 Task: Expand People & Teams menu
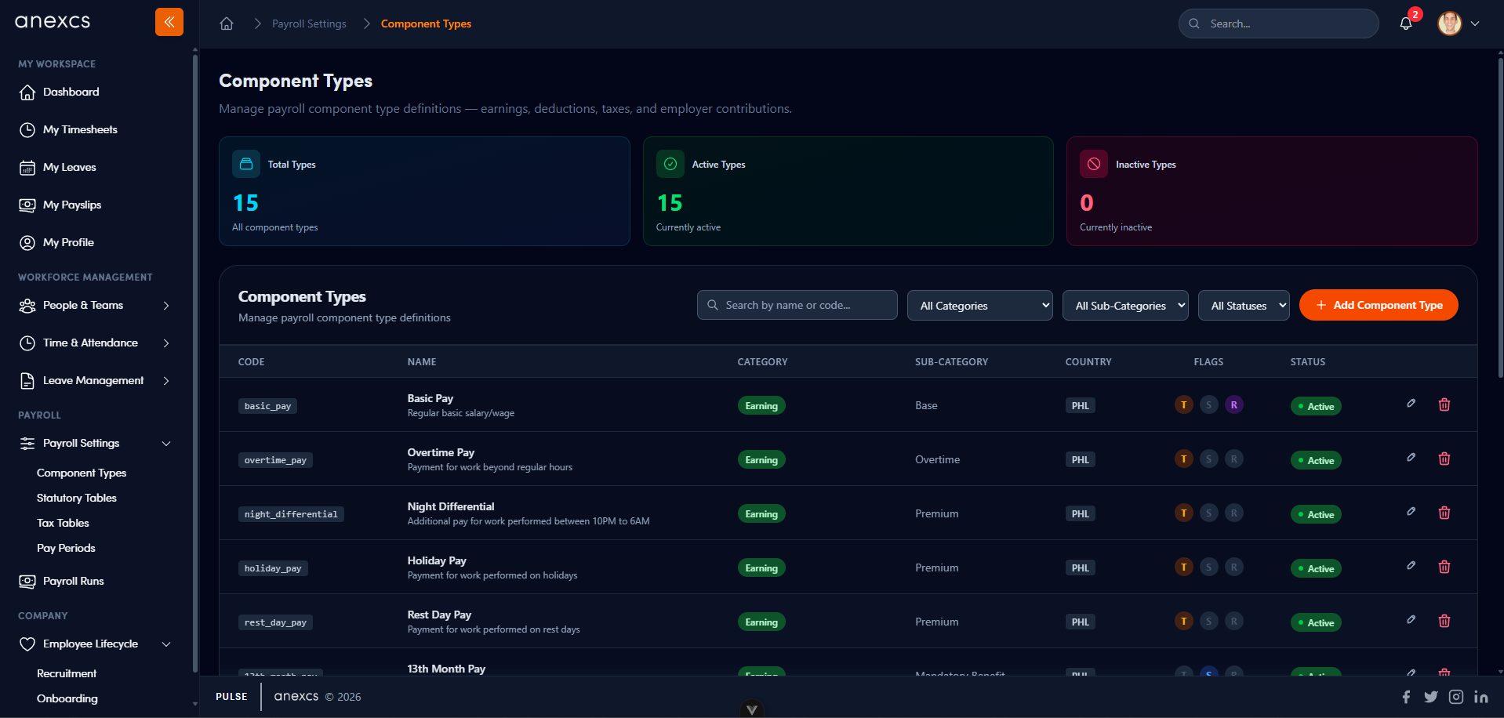[95, 305]
